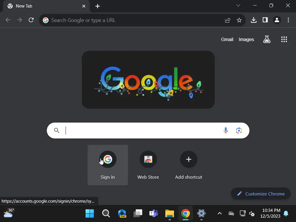Open the Chrome three-dot menu

pyautogui.click(x=288, y=20)
